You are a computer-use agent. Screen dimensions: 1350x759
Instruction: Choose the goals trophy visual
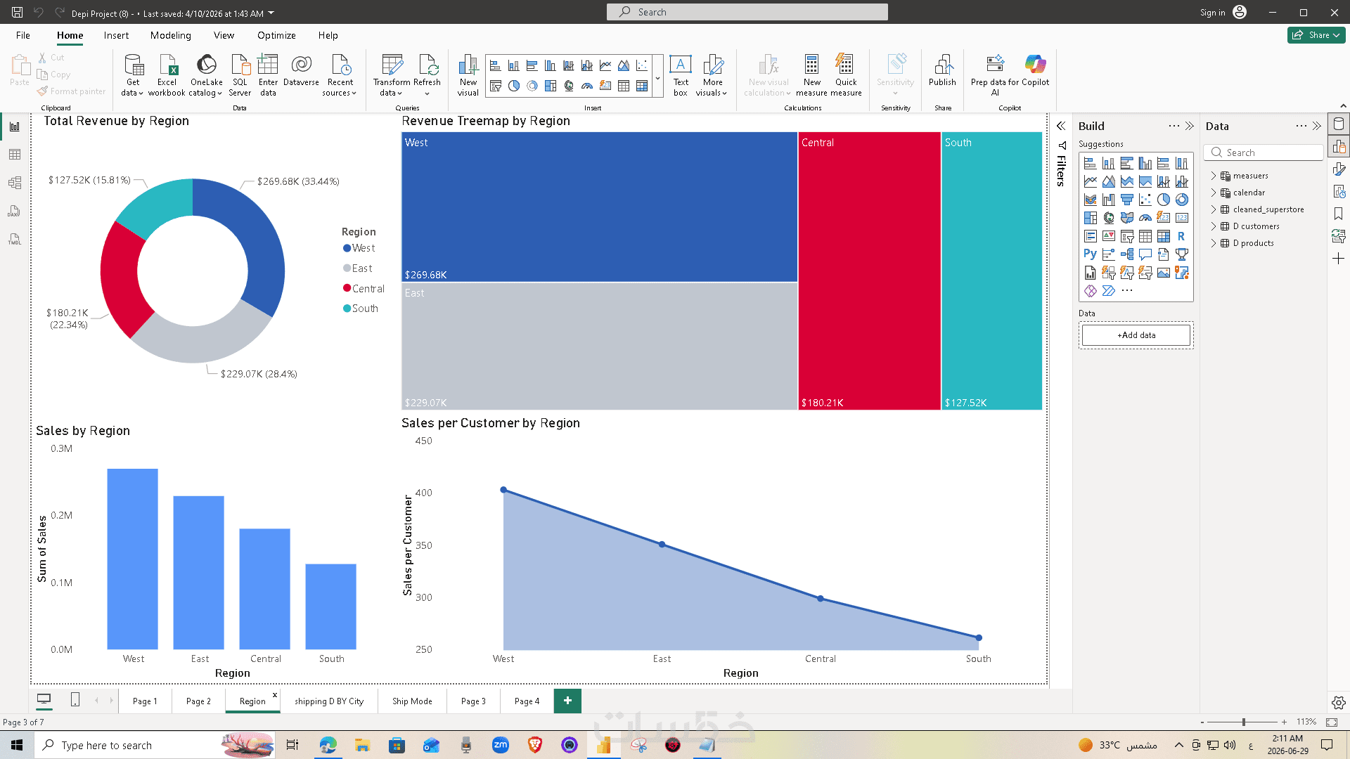click(1182, 254)
